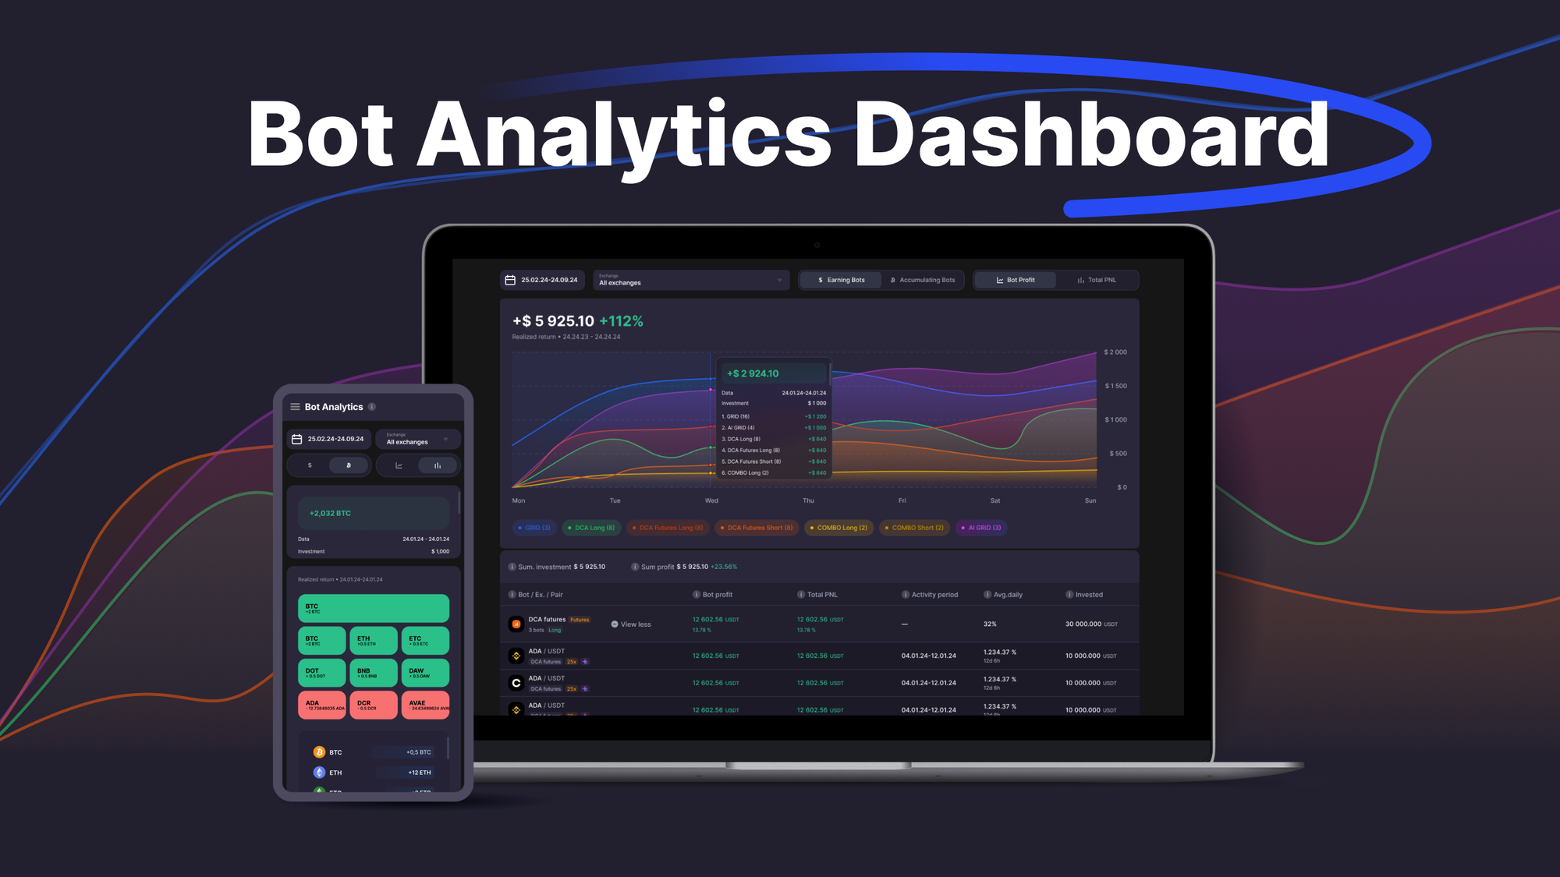Click the calendar/date range icon
Viewport: 1560px width, 877px height.
point(512,280)
